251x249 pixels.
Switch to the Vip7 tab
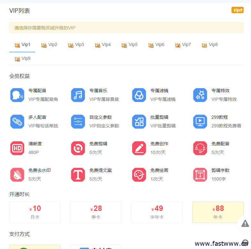click(183, 45)
